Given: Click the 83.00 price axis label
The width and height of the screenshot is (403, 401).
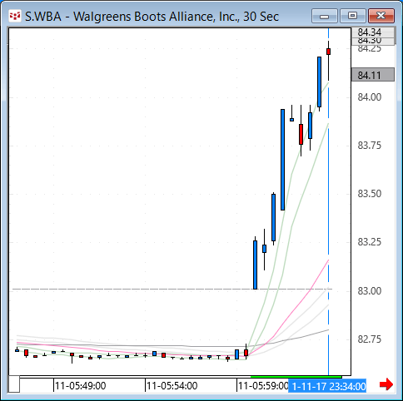Looking at the screenshot, I should (370, 291).
